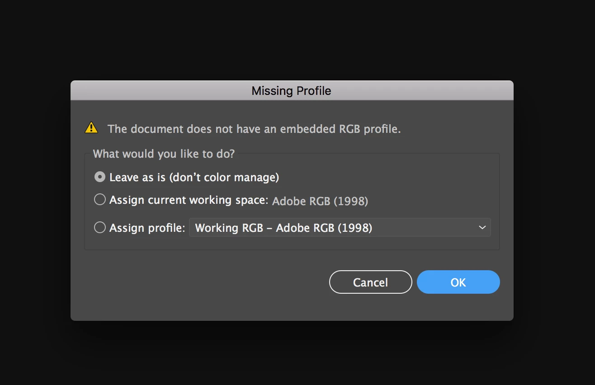
Task: Click the chevron arrow of the profile dropdown
Action: pyautogui.click(x=482, y=228)
